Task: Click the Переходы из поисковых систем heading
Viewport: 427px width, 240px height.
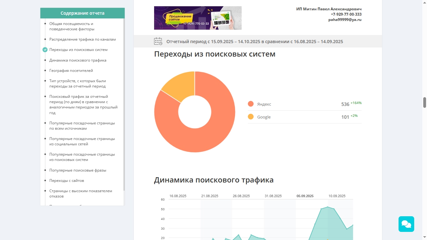Action: [215, 54]
